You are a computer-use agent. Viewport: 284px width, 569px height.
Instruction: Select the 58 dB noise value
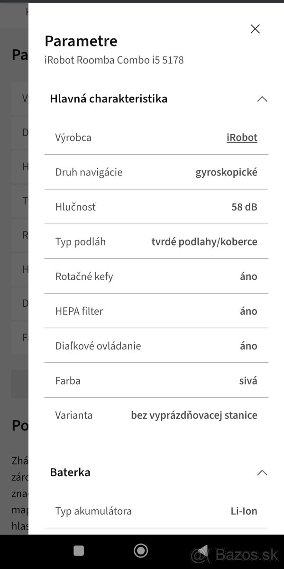click(244, 207)
